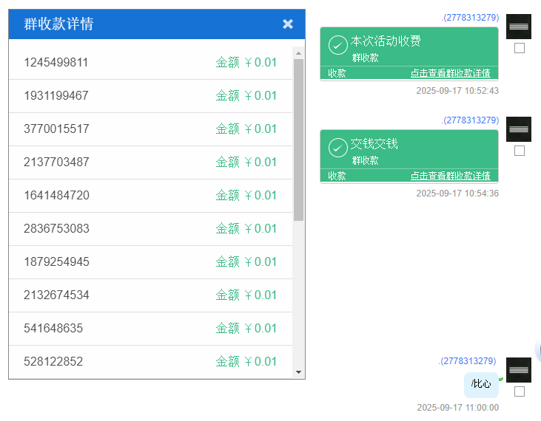Click avatar beside the 比心 message
Viewport: 541px width, 421px height.
click(519, 370)
